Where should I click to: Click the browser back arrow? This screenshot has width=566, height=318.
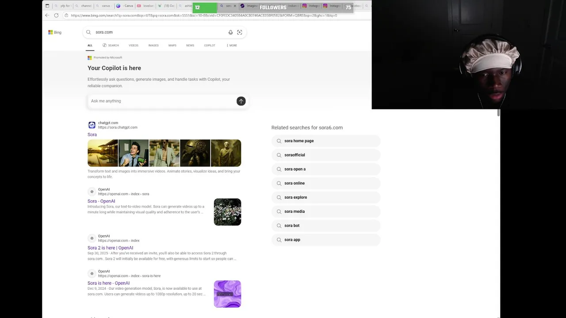pyautogui.click(x=47, y=15)
